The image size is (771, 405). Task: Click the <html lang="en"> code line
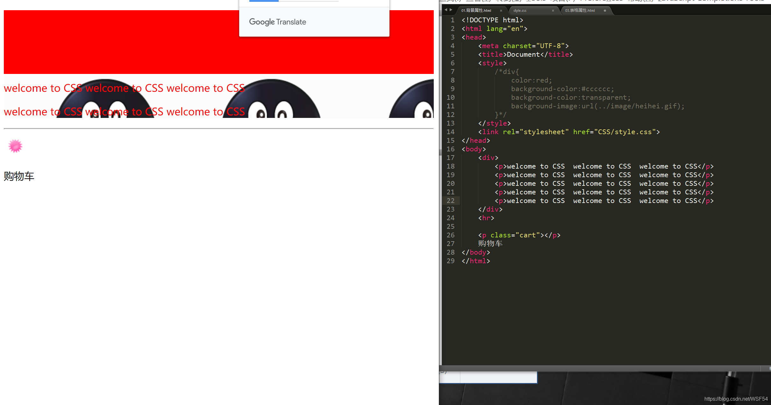pyautogui.click(x=494, y=29)
